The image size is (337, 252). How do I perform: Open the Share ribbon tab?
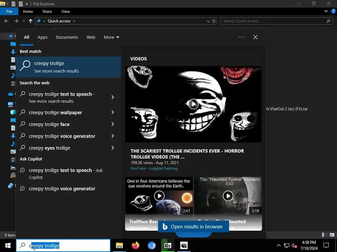[x=47, y=11]
